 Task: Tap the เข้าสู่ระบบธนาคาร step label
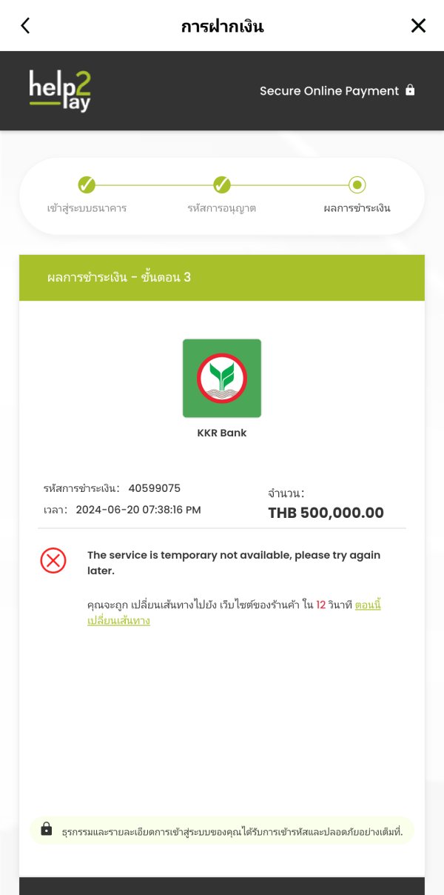coord(87,208)
